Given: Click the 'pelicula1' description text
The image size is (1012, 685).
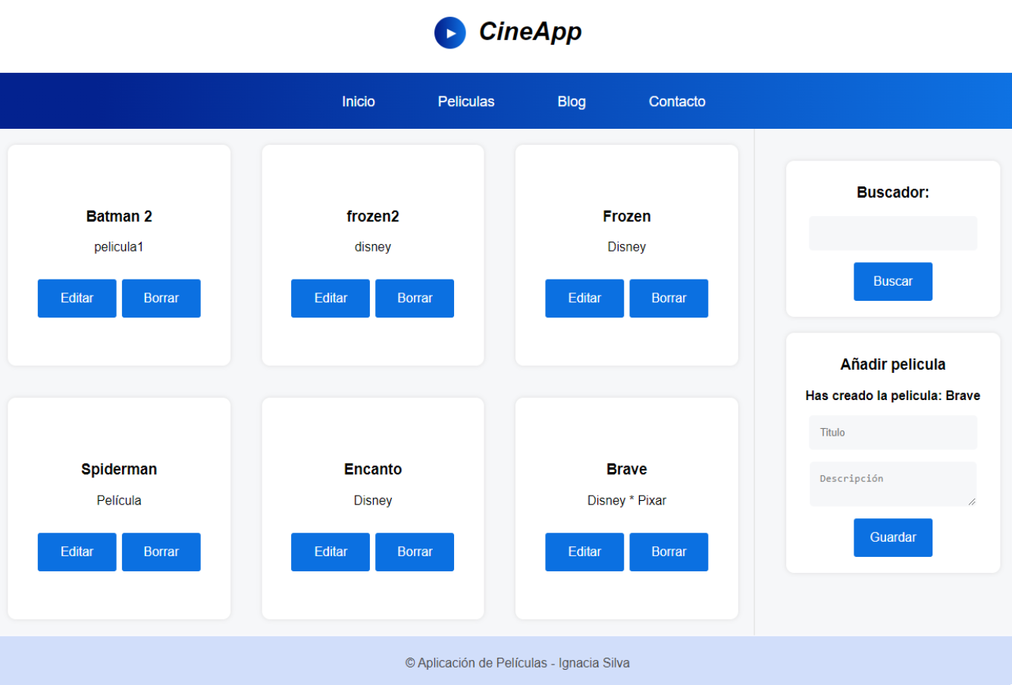Looking at the screenshot, I should point(119,247).
